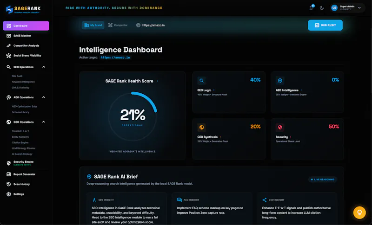Screen dimensions: 372x225
Task: Click the Report Generator chart icon
Action: pyautogui.click(x=8, y=174)
